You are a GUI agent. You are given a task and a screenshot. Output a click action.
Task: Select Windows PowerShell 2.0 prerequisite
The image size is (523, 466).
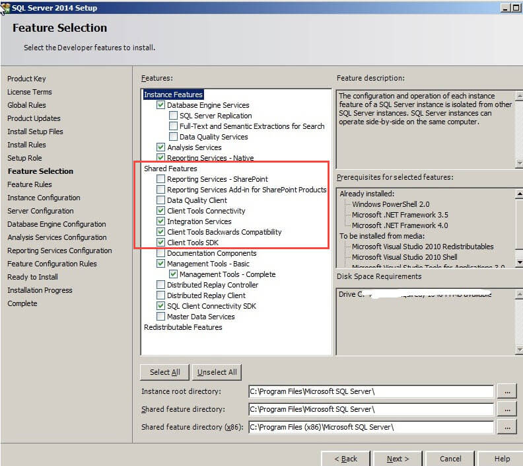pyautogui.click(x=391, y=204)
